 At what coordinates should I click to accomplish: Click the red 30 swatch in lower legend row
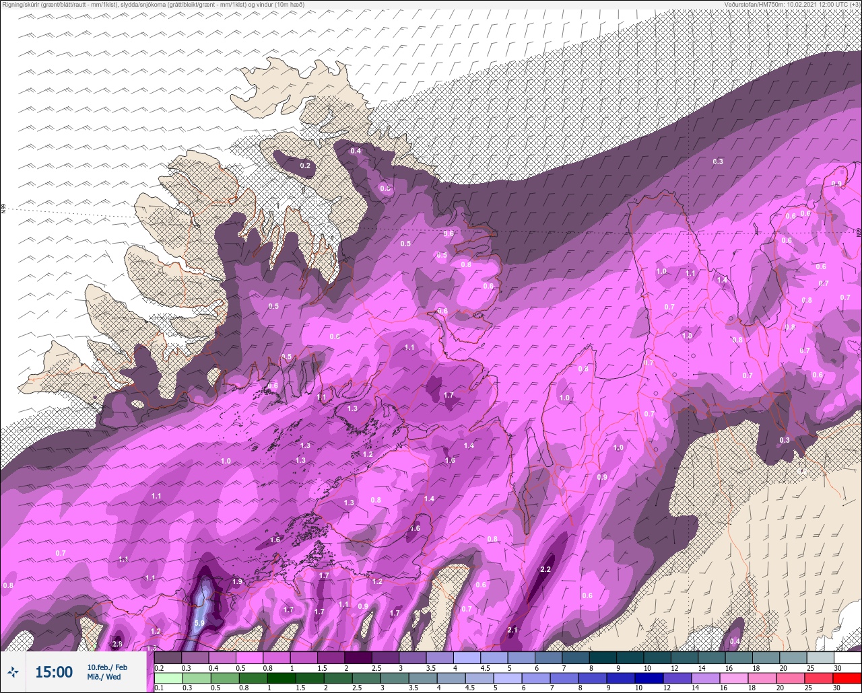[847, 678]
